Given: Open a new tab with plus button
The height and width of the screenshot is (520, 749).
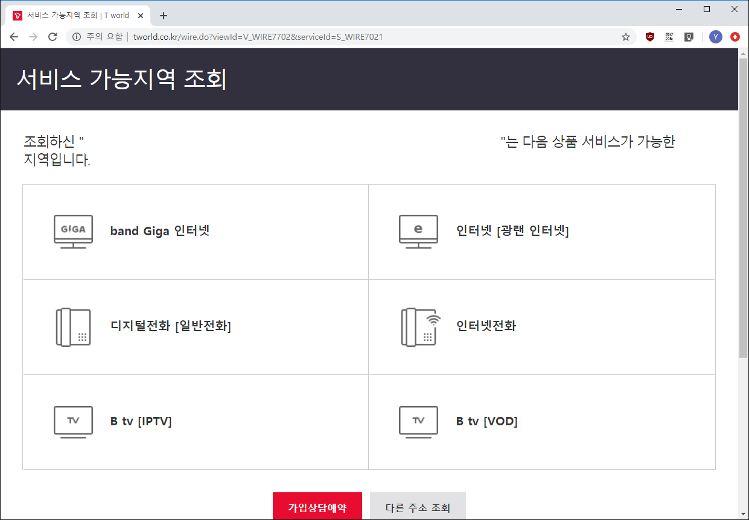Looking at the screenshot, I should tap(163, 16).
